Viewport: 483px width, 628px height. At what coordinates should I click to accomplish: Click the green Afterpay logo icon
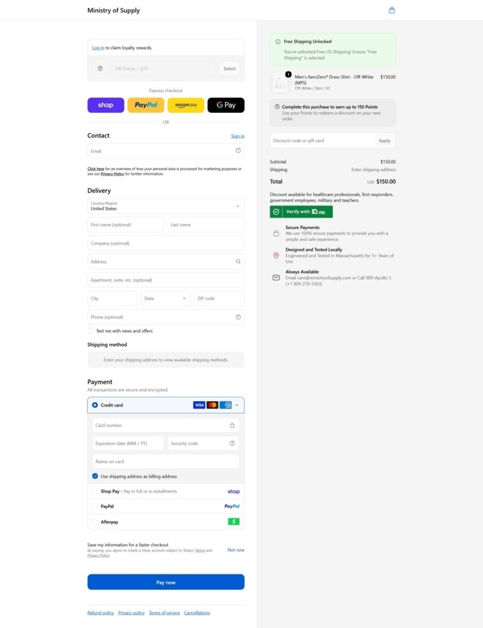(x=234, y=521)
